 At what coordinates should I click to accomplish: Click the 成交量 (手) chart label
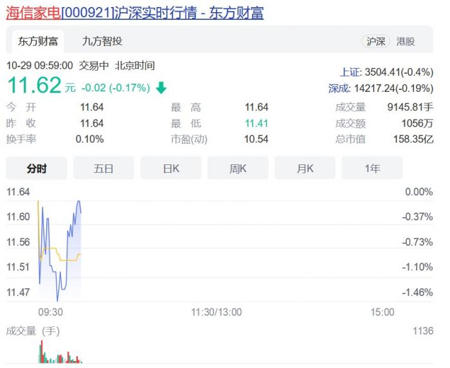pyautogui.click(x=33, y=331)
